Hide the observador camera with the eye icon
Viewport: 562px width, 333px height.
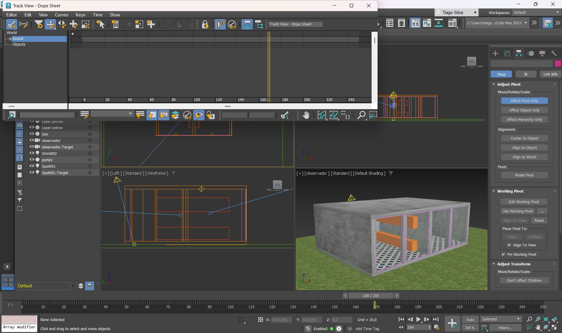coord(32,140)
